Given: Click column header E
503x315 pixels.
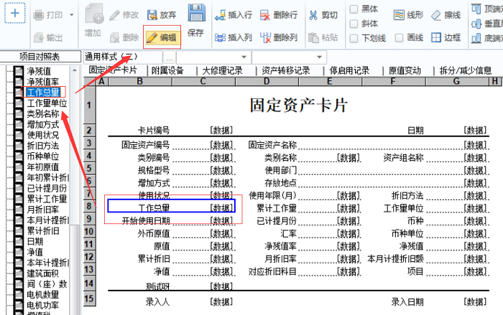Looking at the screenshot, I should (x=329, y=81).
